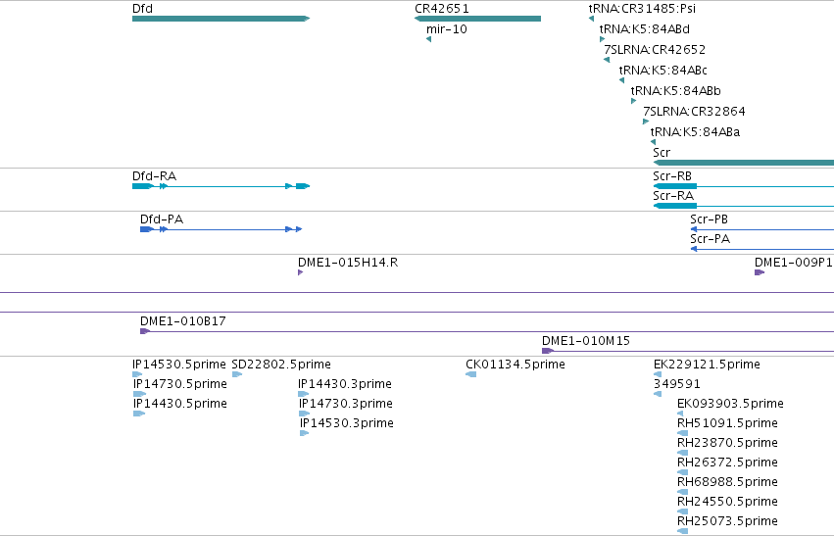Screen dimensions: 834x536
Task: Click the EK229121.5prime label
Action: coord(707,365)
